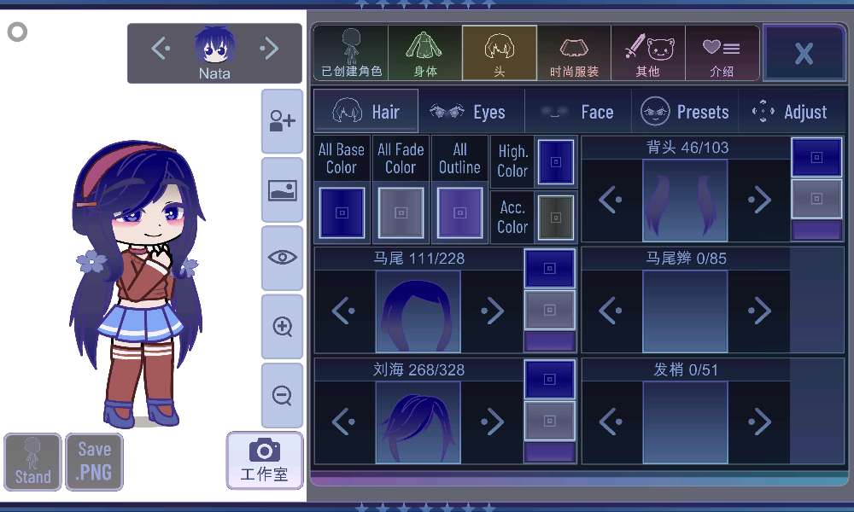Select next character after Nata
The width and height of the screenshot is (854, 512).
tap(269, 49)
